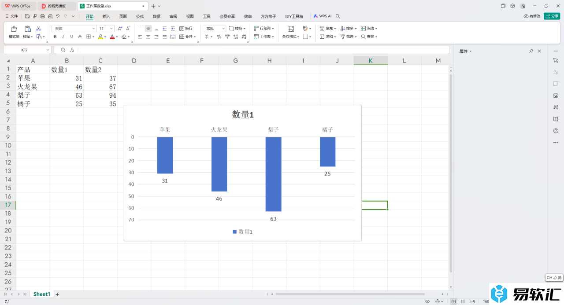This screenshot has width=564, height=305.
Task: Click the Print icon in quick toolbar
Action: [42, 16]
